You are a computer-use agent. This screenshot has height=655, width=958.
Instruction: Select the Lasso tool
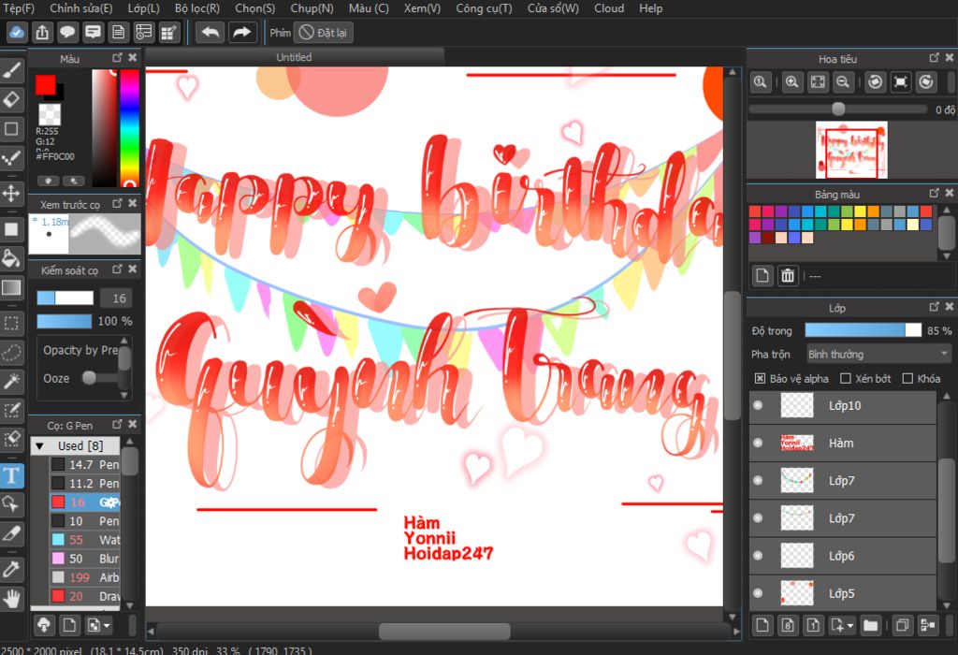11,352
